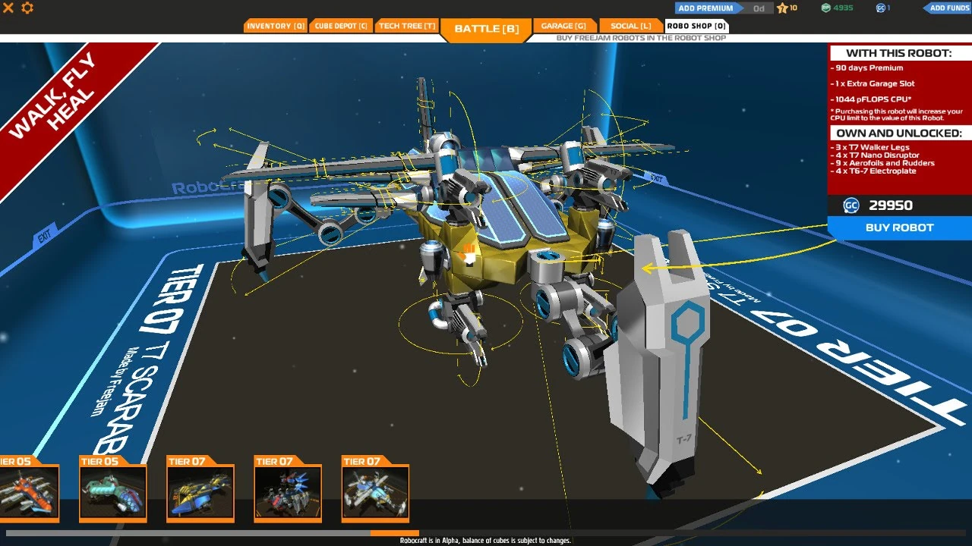Click the '4 x T7 Nano Disruptor' entry
This screenshot has width=972, height=546.
(x=875, y=155)
